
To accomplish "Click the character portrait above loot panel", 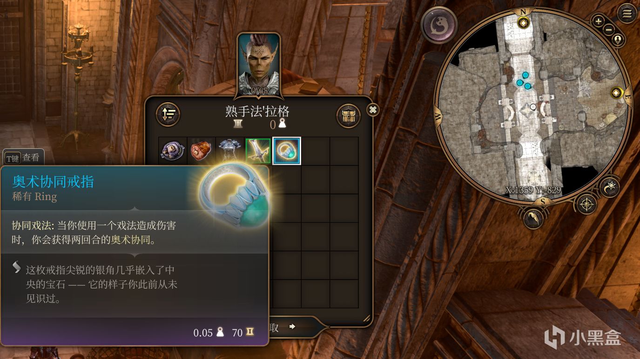I will (x=259, y=65).
